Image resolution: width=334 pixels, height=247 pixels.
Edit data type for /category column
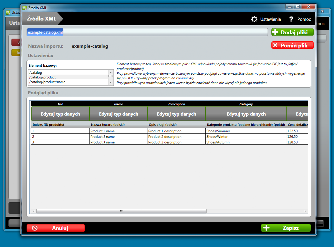coord(246,114)
